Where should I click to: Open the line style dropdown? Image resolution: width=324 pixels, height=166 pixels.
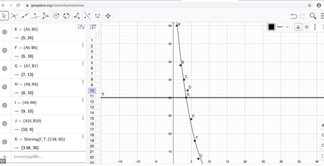click(x=280, y=27)
